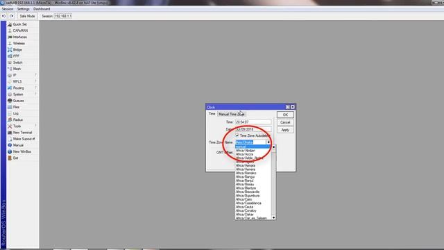This screenshot has width=444, height=250.
Task: Select Africa/Casablanca in time zone list
Action: [253, 203]
